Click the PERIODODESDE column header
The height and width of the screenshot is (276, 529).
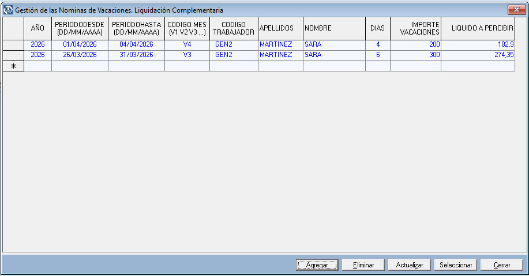80,28
